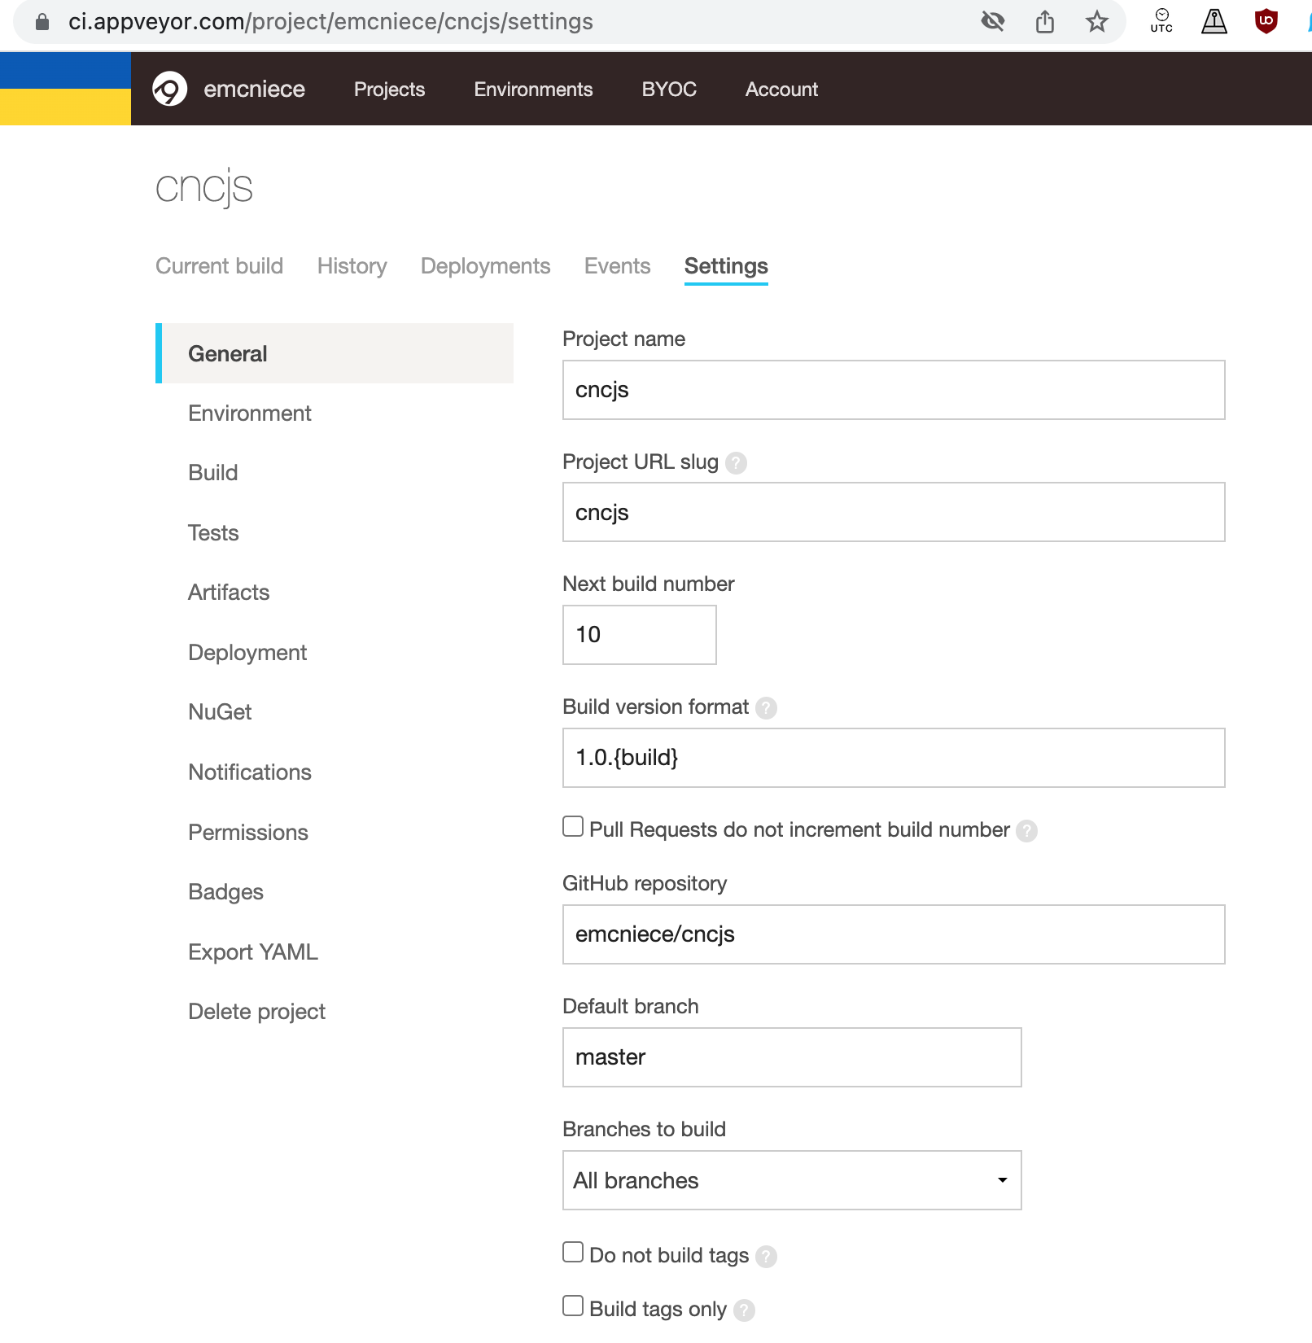The image size is (1312, 1343).
Task: Check the Do not build tags option
Action: coord(572,1252)
